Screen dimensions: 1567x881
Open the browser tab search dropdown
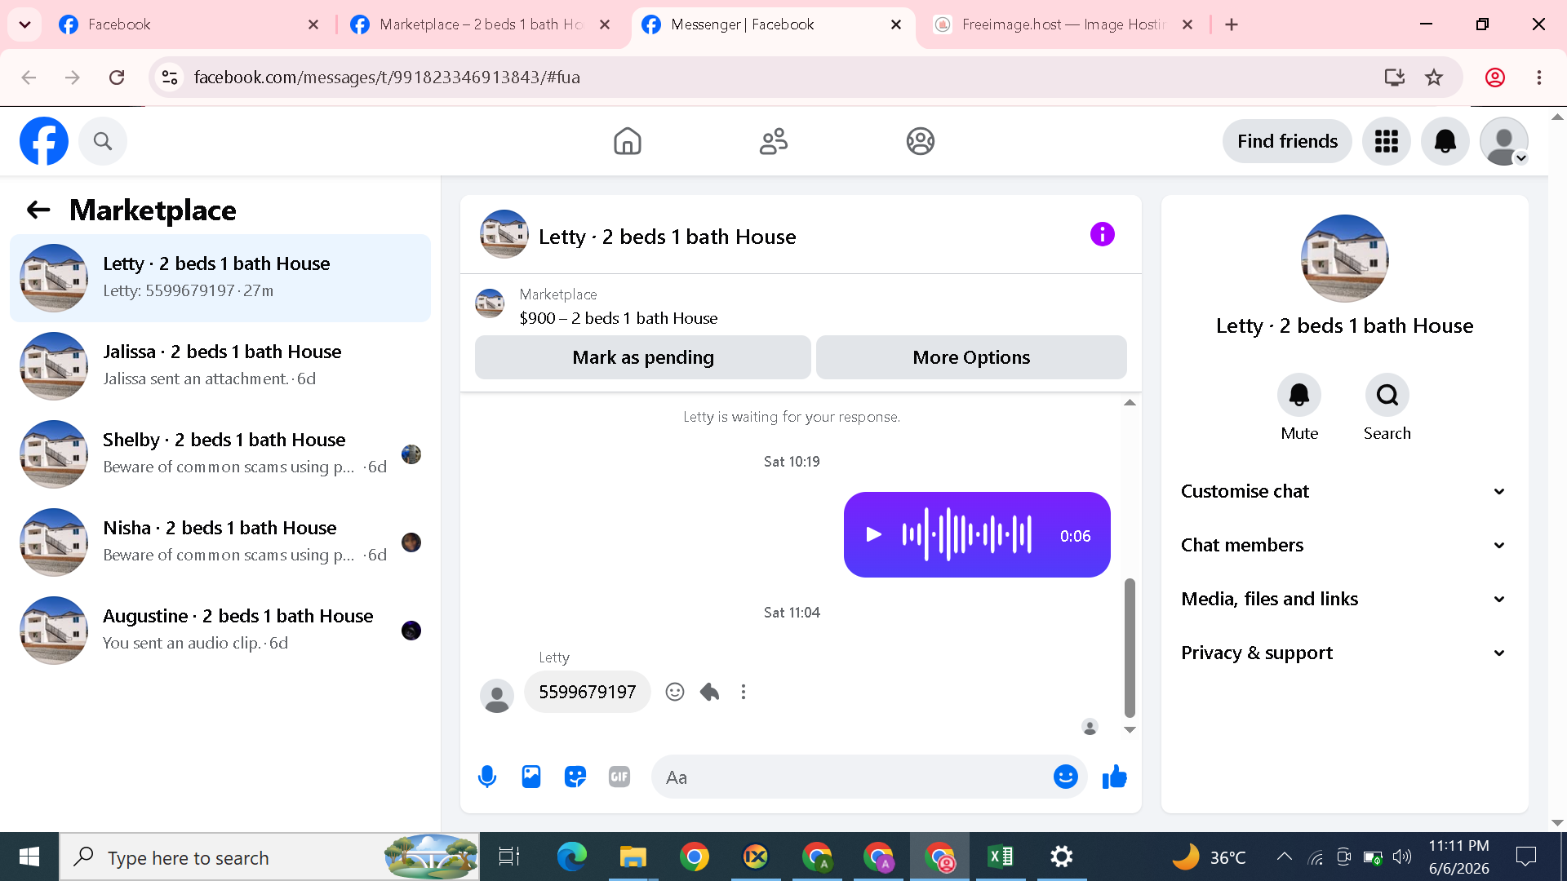25,24
